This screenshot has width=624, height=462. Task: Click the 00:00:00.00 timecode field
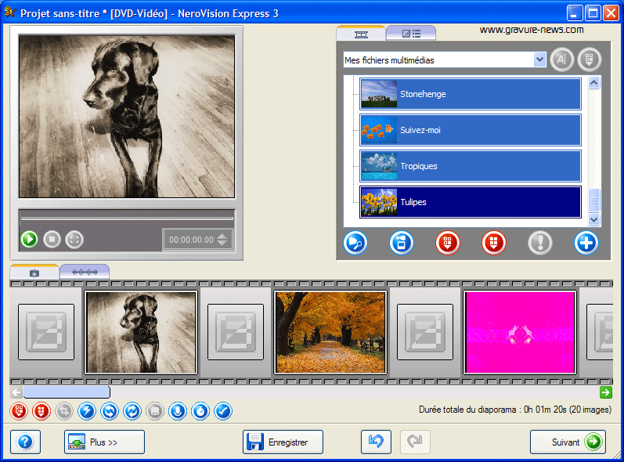coord(191,240)
